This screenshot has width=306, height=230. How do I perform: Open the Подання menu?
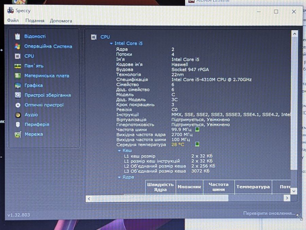(x=35, y=21)
